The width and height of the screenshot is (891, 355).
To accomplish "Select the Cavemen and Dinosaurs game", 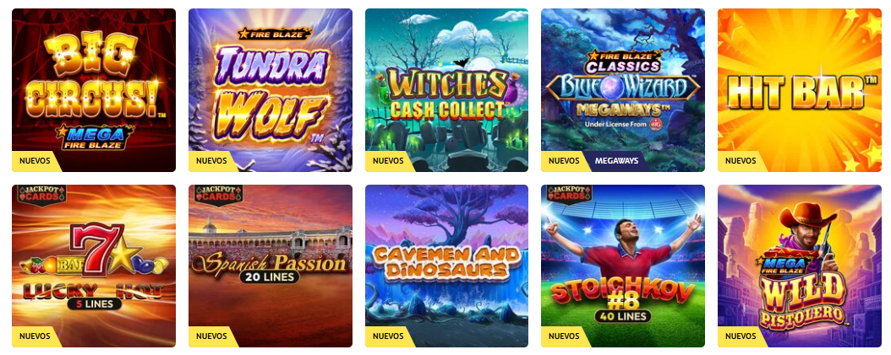I will [446, 266].
